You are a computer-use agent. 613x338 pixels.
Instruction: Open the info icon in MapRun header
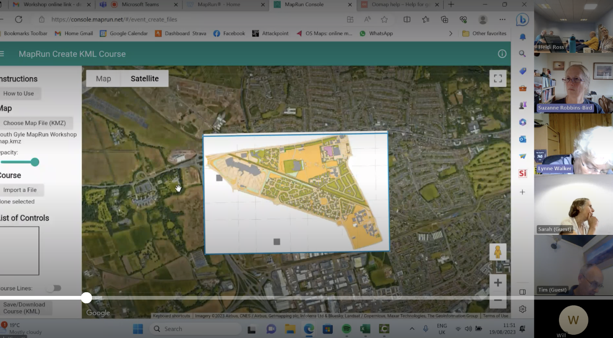(502, 54)
